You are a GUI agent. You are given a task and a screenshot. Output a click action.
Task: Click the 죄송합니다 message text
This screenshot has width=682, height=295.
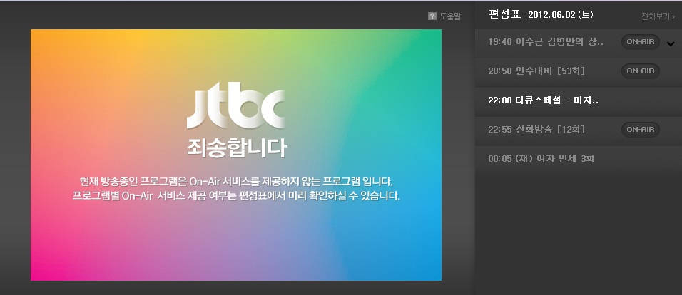tap(237, 148)
